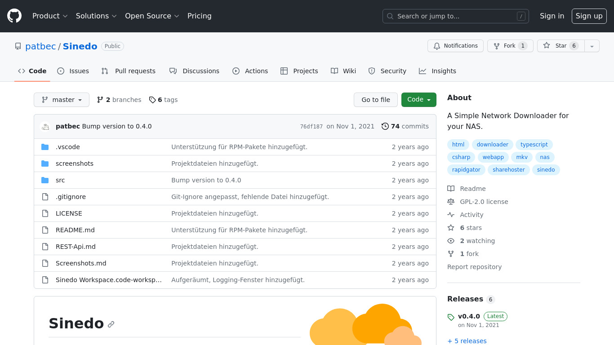
Task: Click Report repository link
Action: pyautogui.click(x=474, y=267)
